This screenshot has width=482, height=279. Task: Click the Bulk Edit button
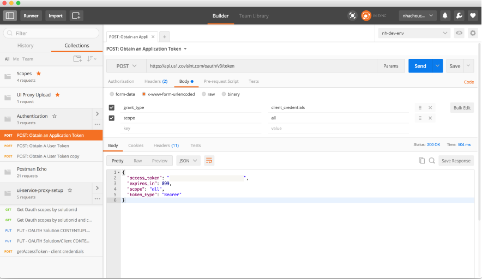pyautogui.click(x=462, y=107)
